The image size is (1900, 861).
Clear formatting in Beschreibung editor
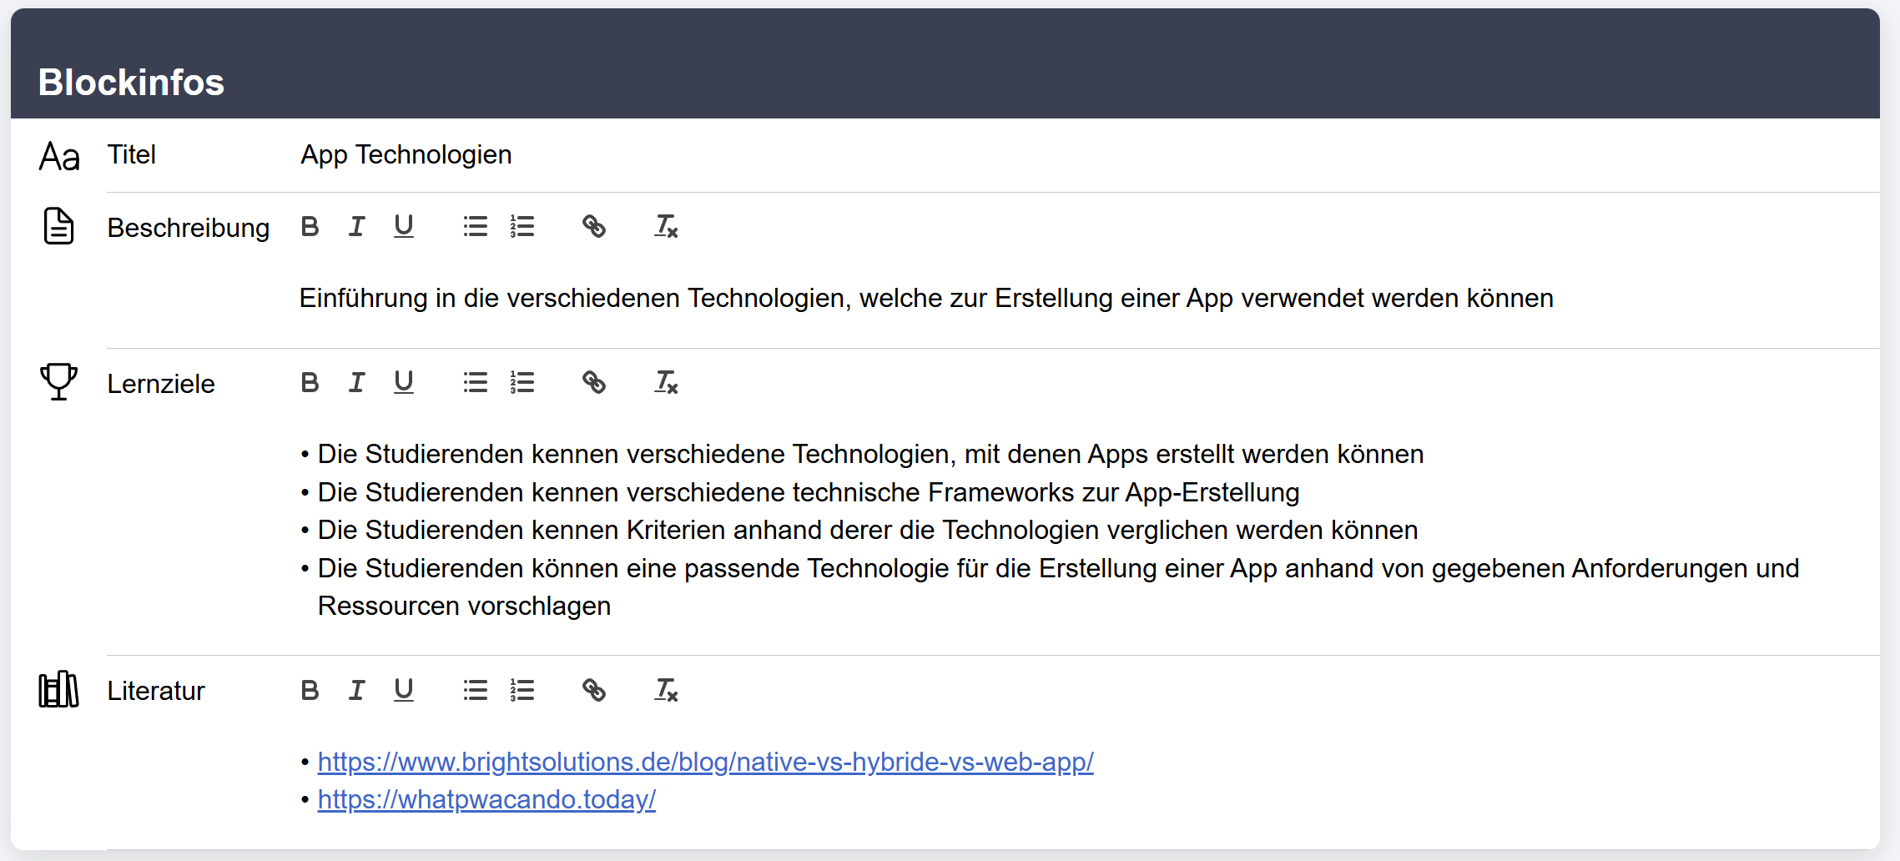[x=666, y=226]
